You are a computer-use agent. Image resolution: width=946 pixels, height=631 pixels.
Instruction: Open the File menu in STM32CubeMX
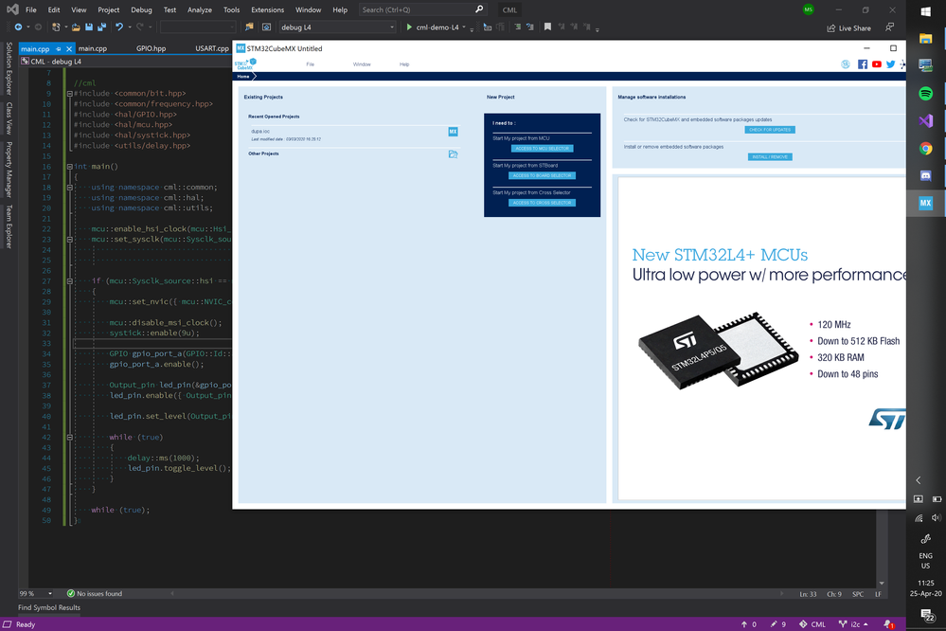(310, 64)
